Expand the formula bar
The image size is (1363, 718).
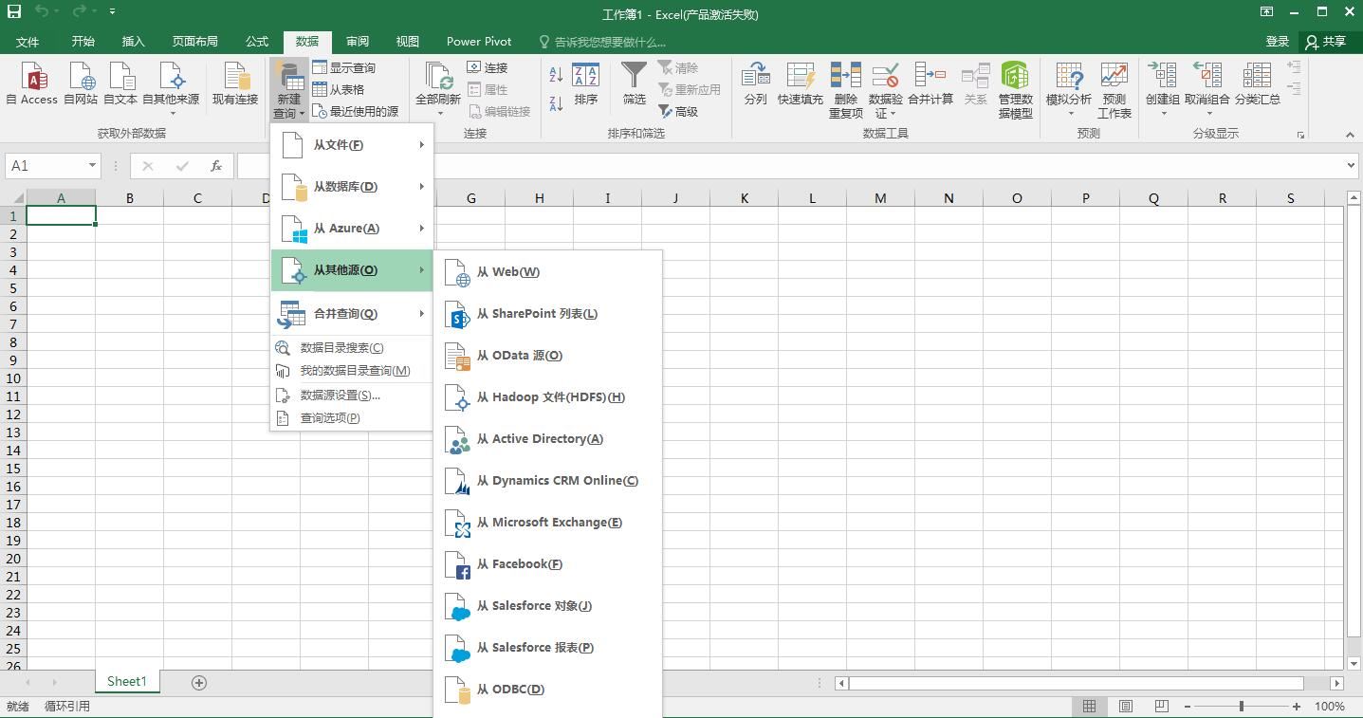tap(1351, 166)
